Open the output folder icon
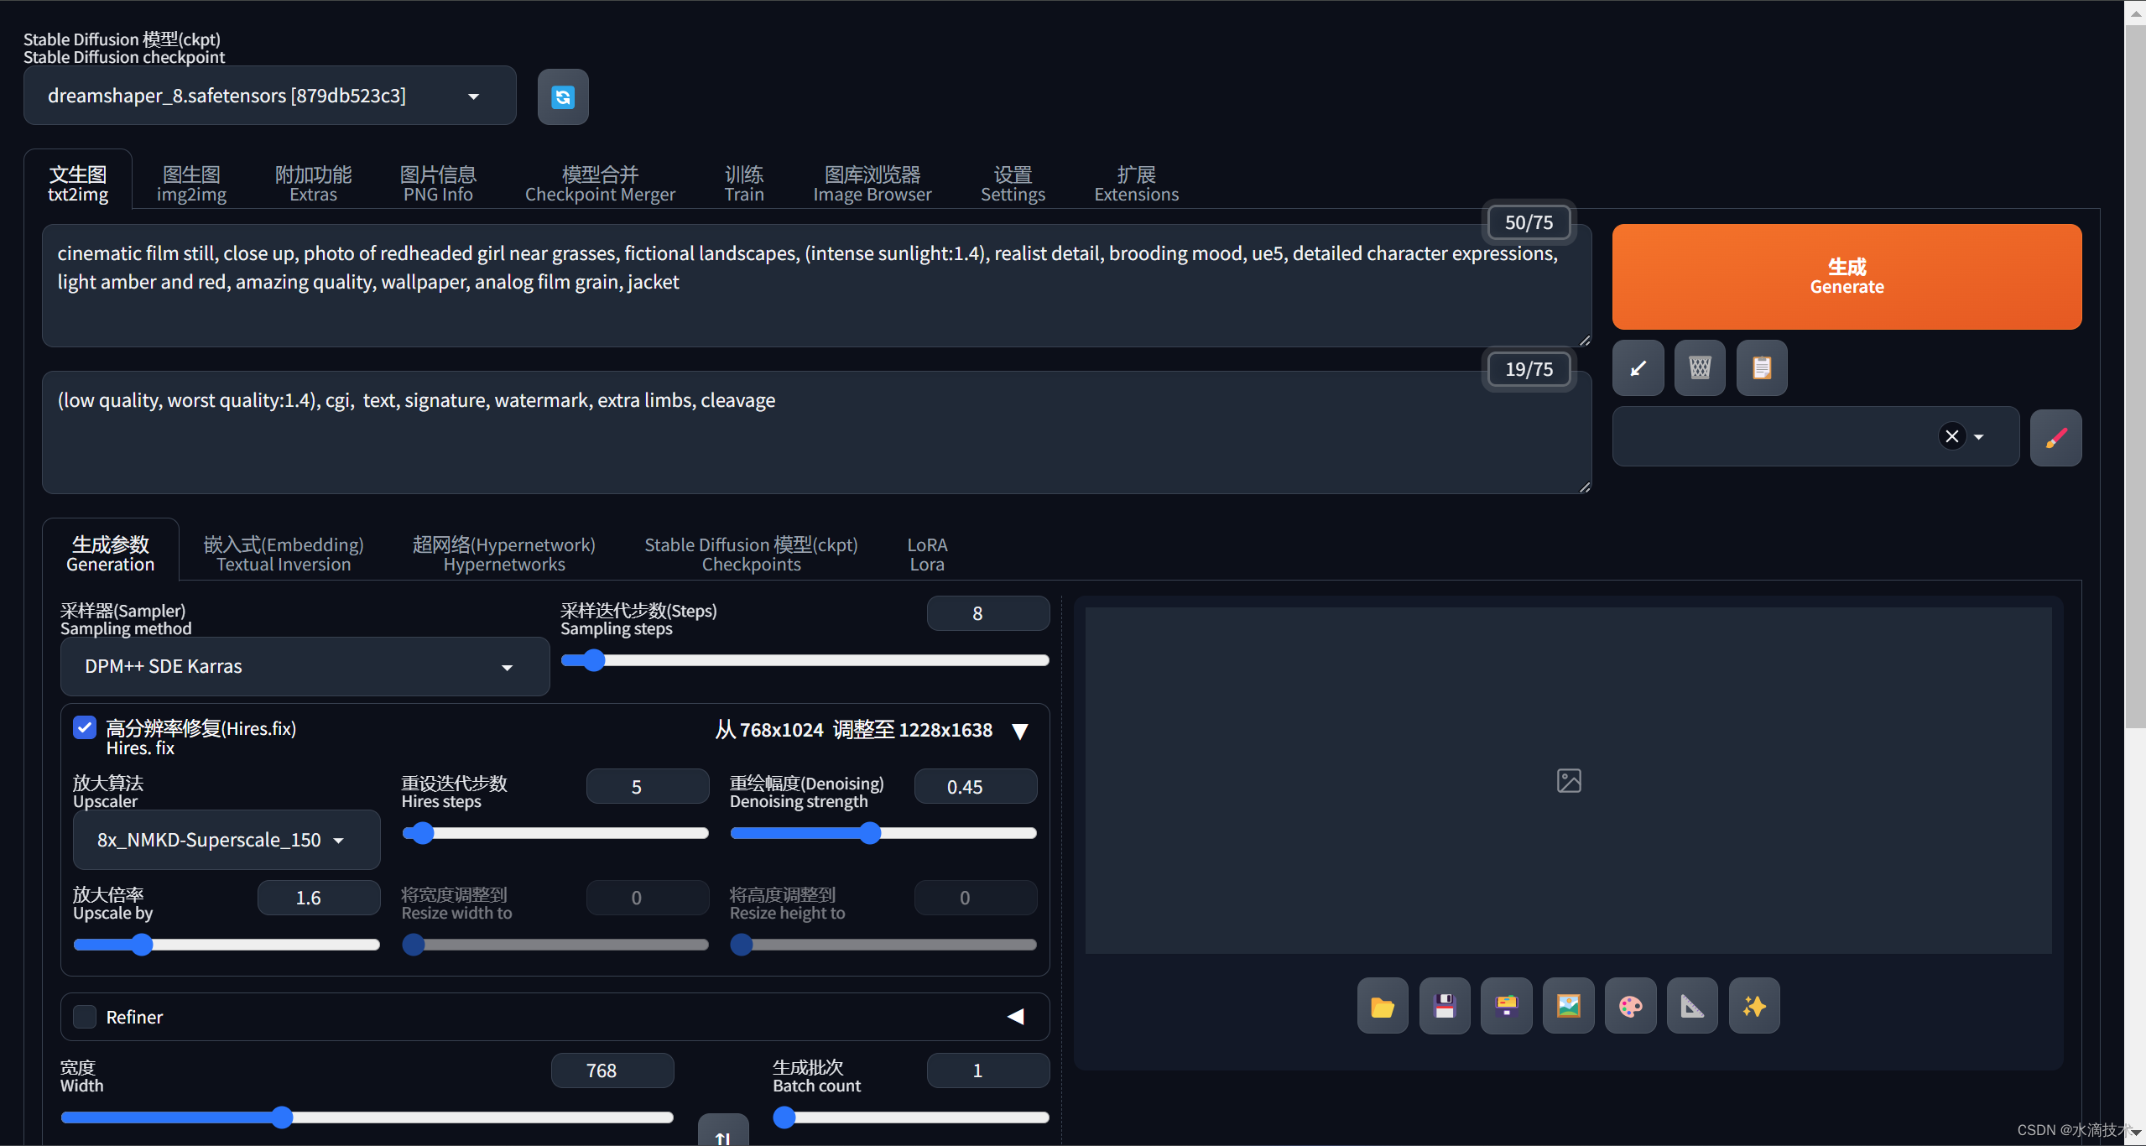The height and width of the screenshot is (1146, 2146). click(1383, 1006)
